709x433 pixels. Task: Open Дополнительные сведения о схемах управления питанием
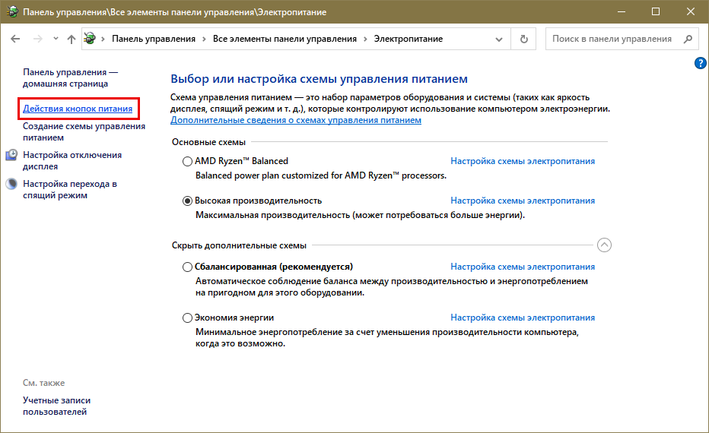(x=296, y=120)
